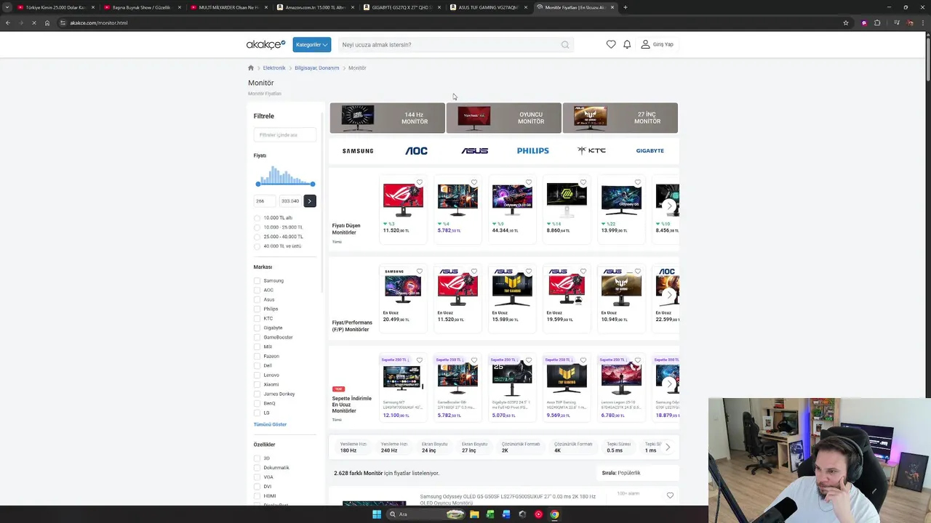Viewport: 931px width, 523px height.
Task: Switch to the MULTİ MİLYARDER YouTube tab
Action: pyautogui.click(x=229, y=7)
